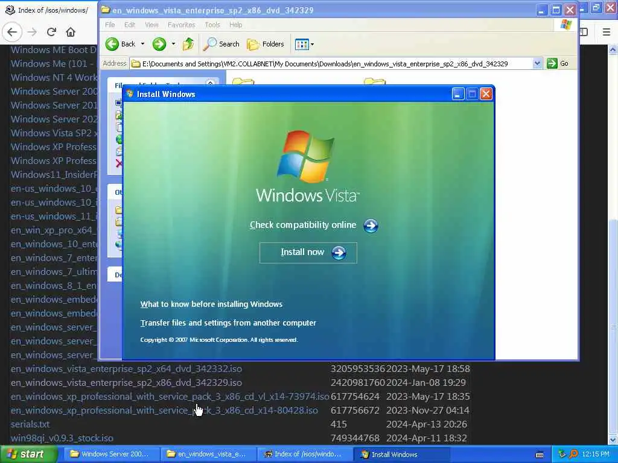Click the Up folder icon in Explorer toolbar

click(x=188, y=44)
